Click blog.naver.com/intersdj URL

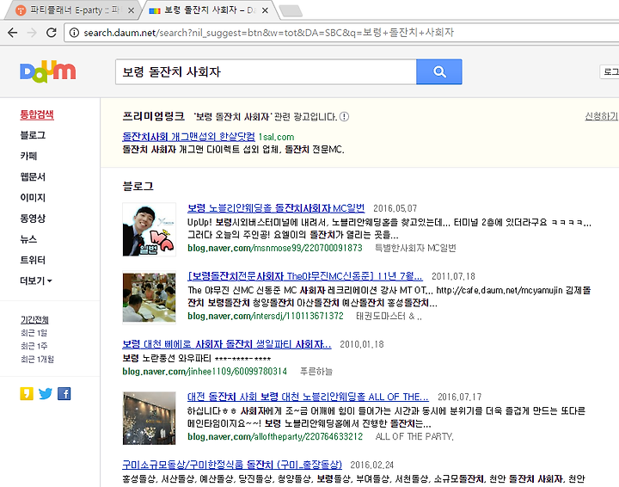point(266,316)
